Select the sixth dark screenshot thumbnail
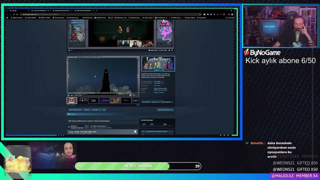 126,100
